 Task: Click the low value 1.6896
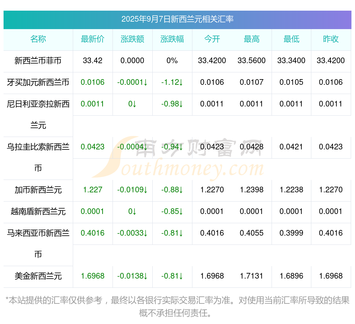(x=291, y=276)
